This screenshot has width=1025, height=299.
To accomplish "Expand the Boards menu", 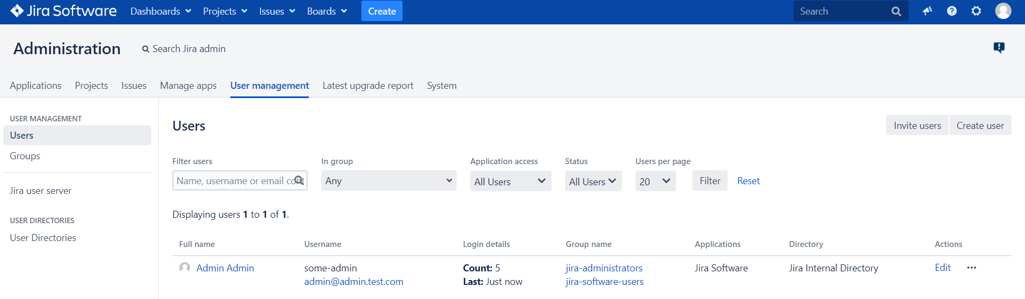I will 327,11.
